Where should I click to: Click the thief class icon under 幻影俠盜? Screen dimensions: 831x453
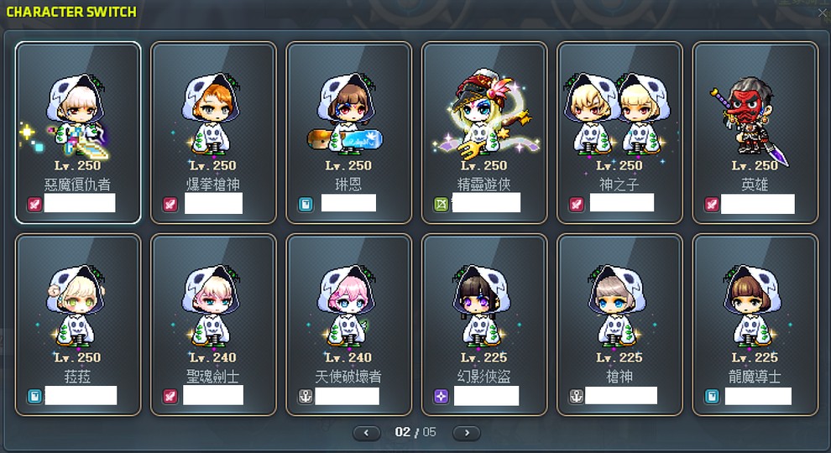tap(442, 396)
